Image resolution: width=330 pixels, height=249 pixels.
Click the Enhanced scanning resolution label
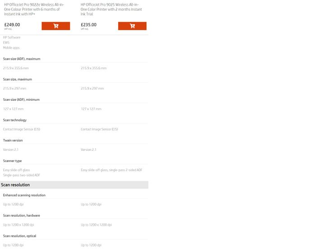click(24, 195)
